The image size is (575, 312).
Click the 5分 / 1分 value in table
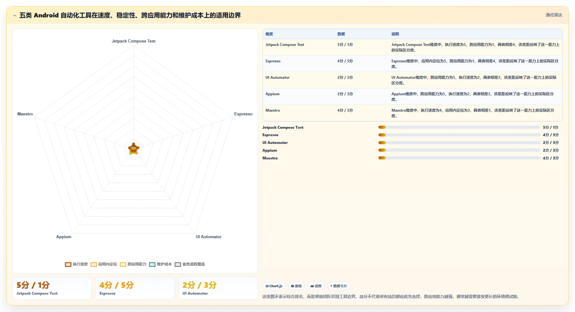tap(345, 45)
